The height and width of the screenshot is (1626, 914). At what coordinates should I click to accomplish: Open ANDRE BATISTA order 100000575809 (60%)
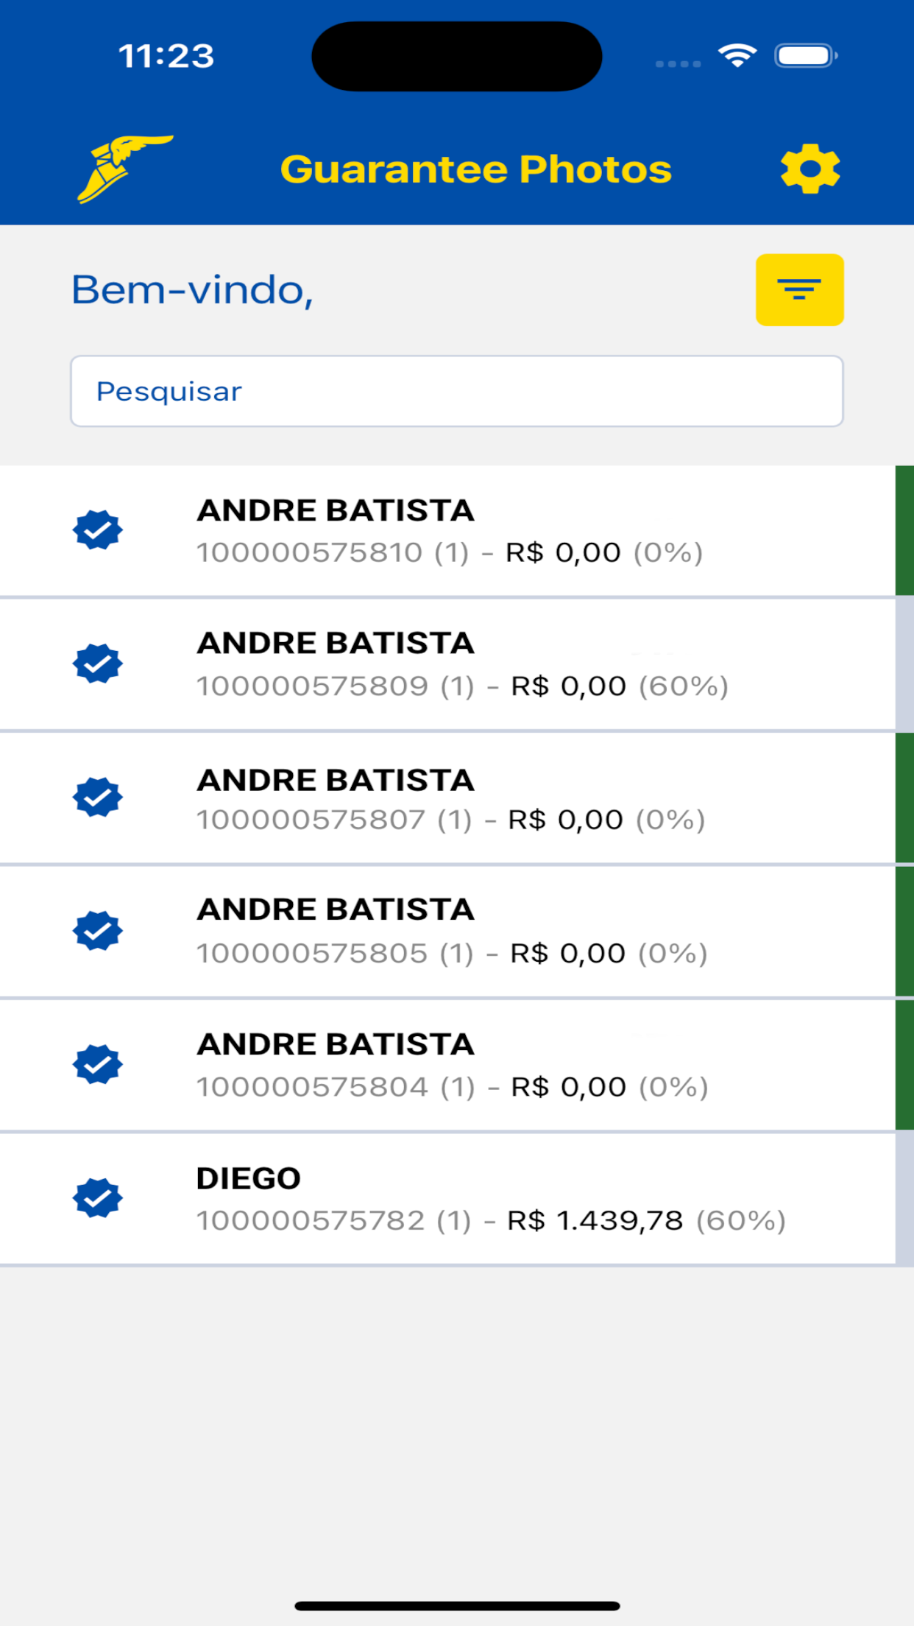point(447,664)
